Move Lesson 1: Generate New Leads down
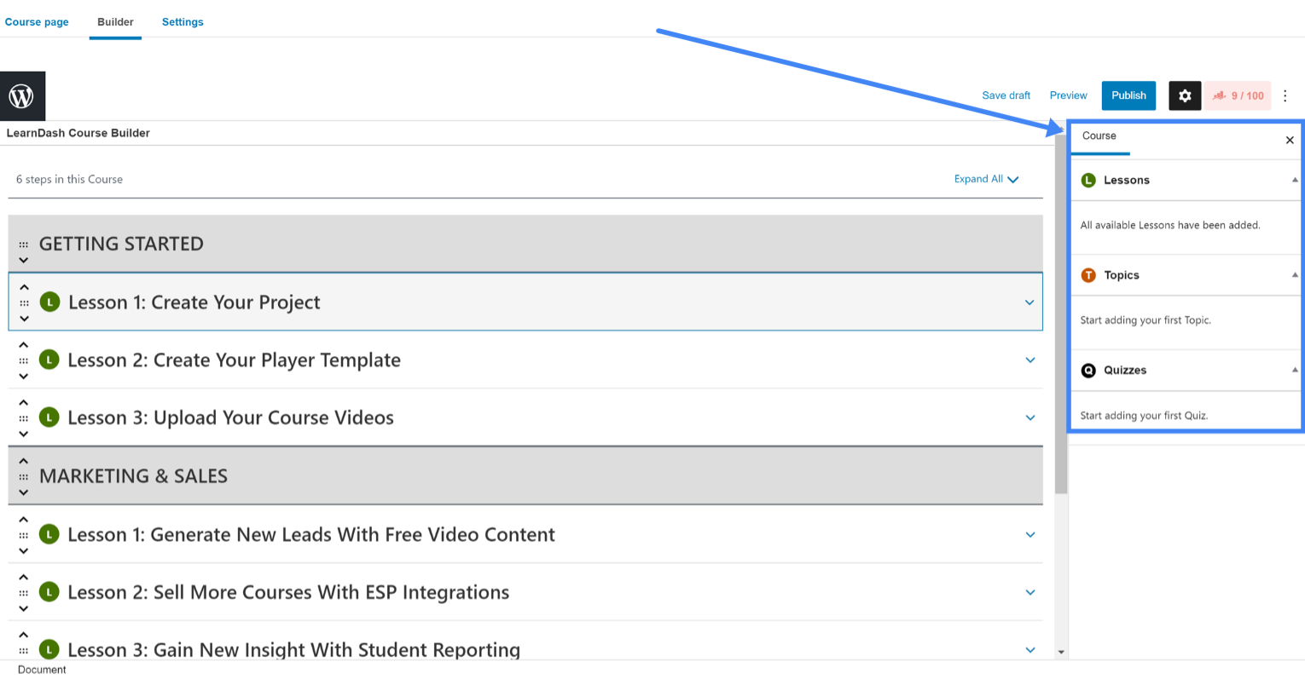Viewport: 1305px width, 679px height. tap(24, 550)
